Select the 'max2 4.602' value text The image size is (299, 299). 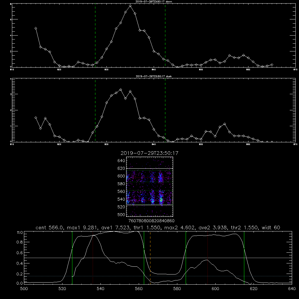tap(179, 228)
